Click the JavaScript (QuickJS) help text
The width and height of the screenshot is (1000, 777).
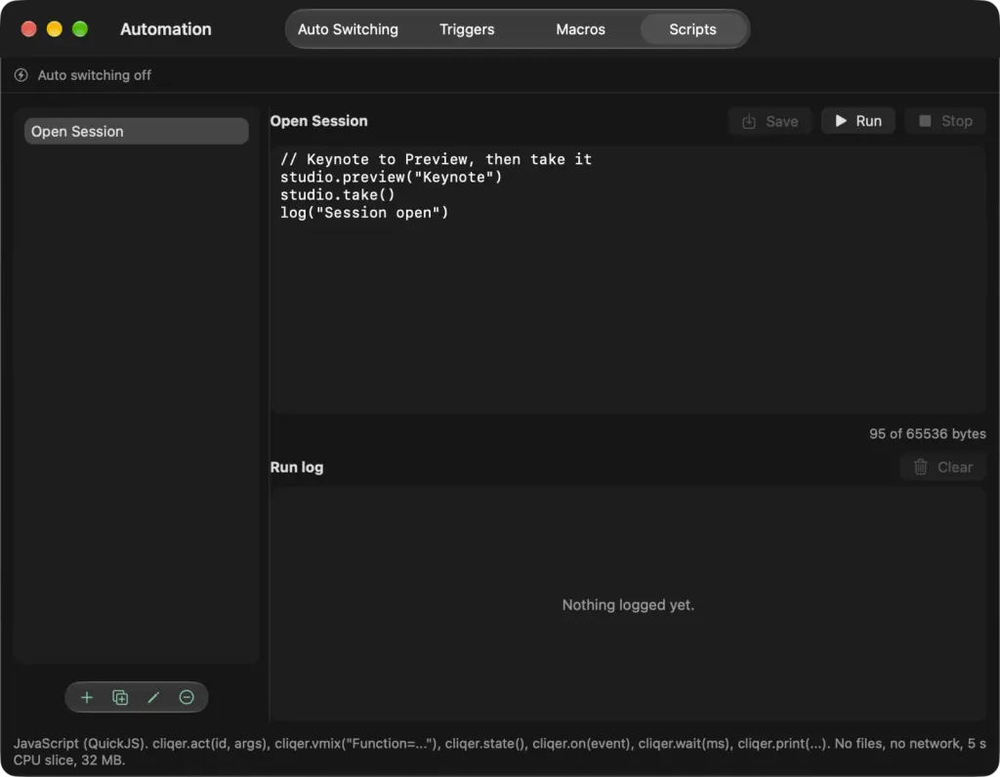(x=499, y=752)
